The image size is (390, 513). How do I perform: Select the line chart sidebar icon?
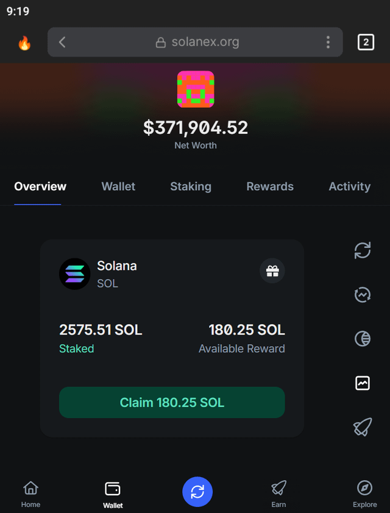pyautogui.click(x=363, y=383)
